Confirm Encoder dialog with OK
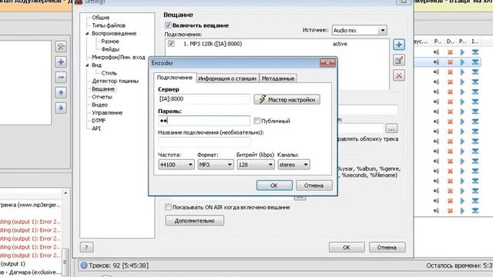The height and width of the screenshot is (277, 493). tap(274, 185)
